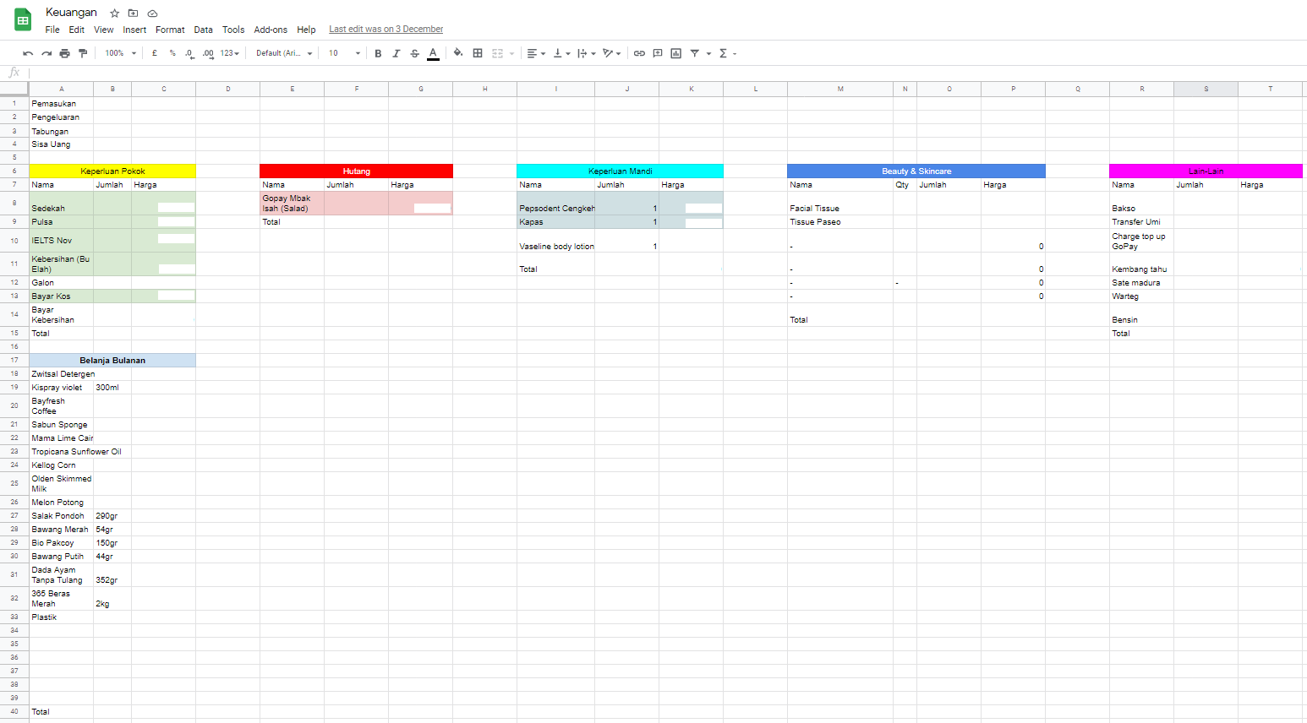Toggle italic formatting
Viewport: 1307px width, 723px height.
(396, 53)
